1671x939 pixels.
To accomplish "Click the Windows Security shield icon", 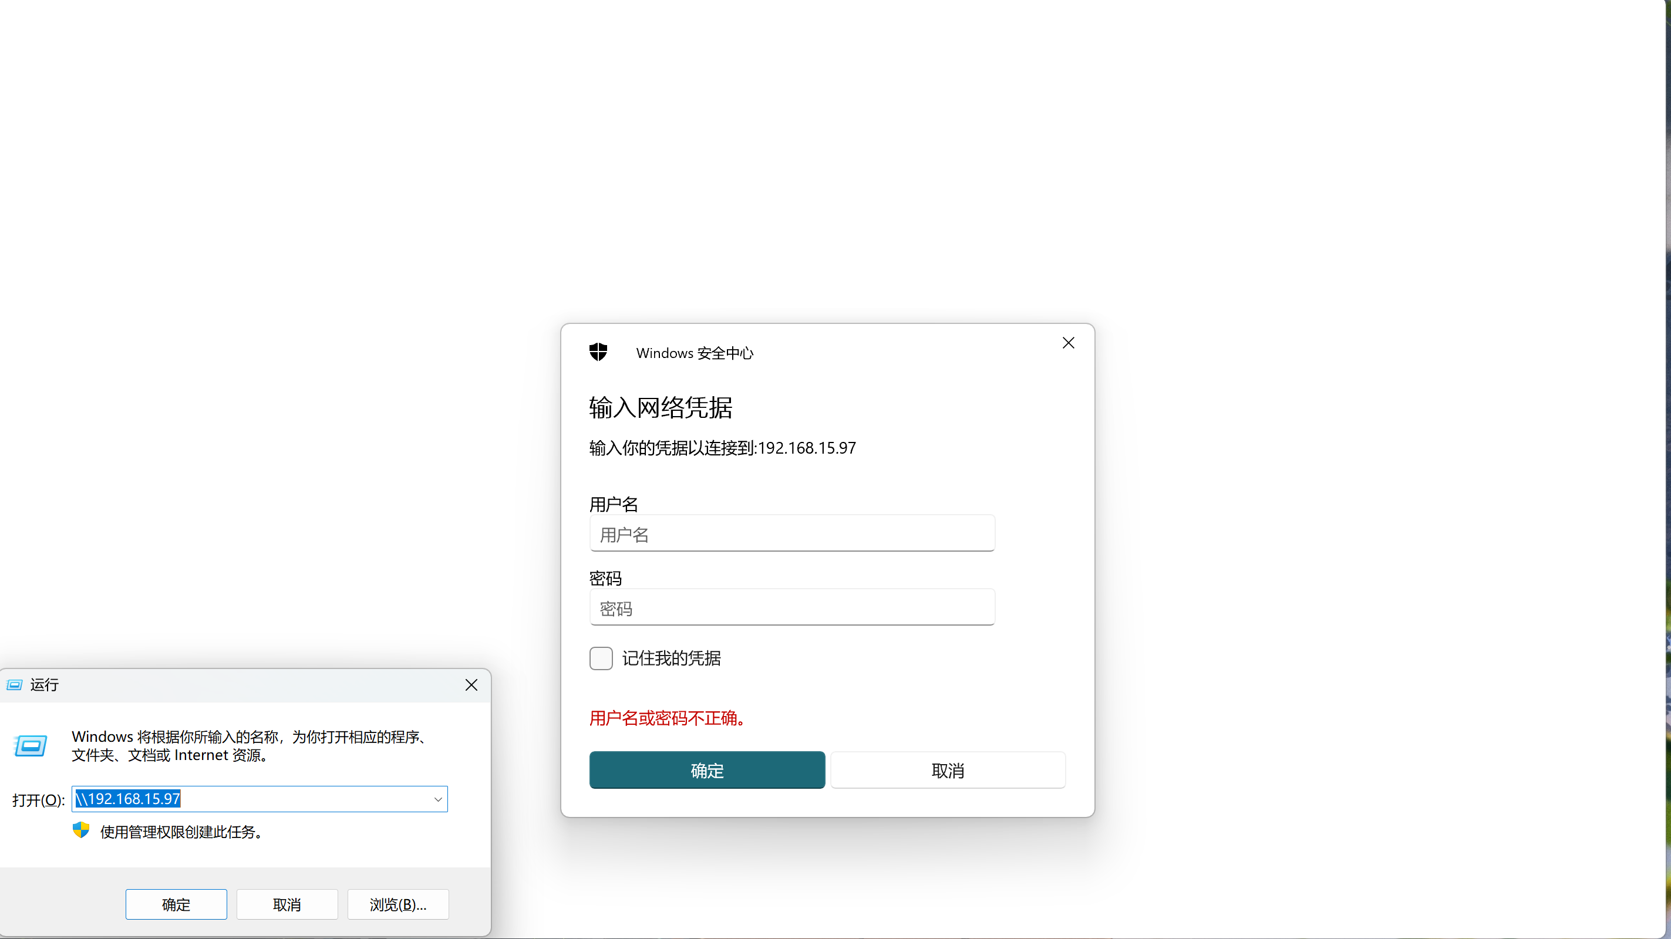I will click(598, 352).
